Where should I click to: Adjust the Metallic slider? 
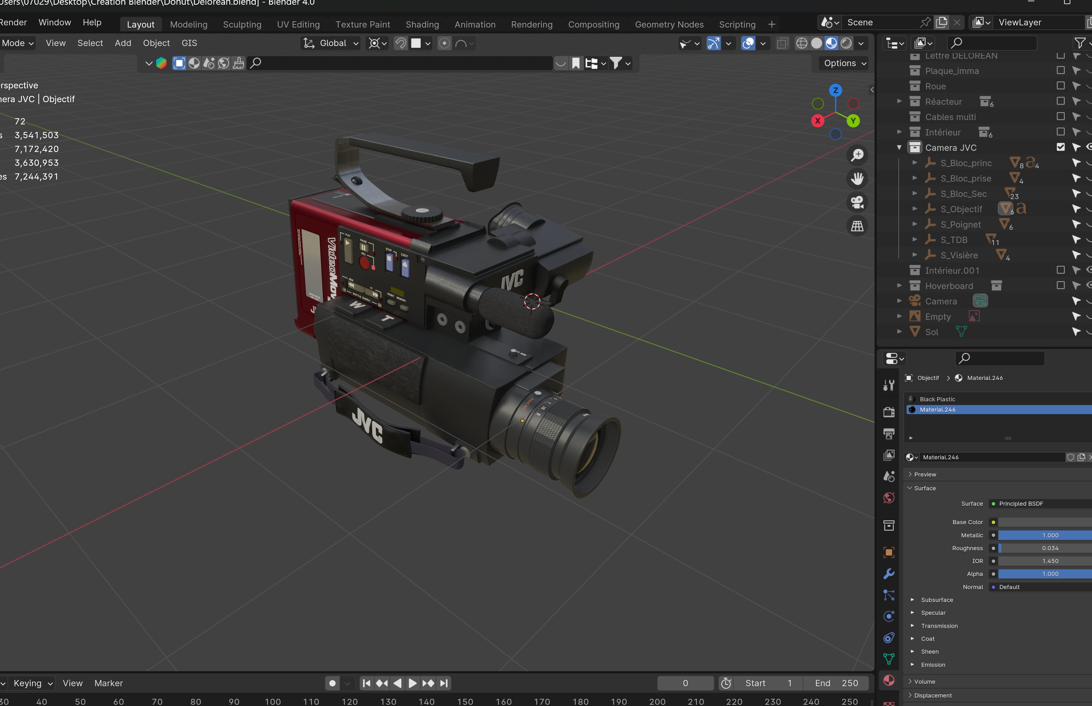1045,535
